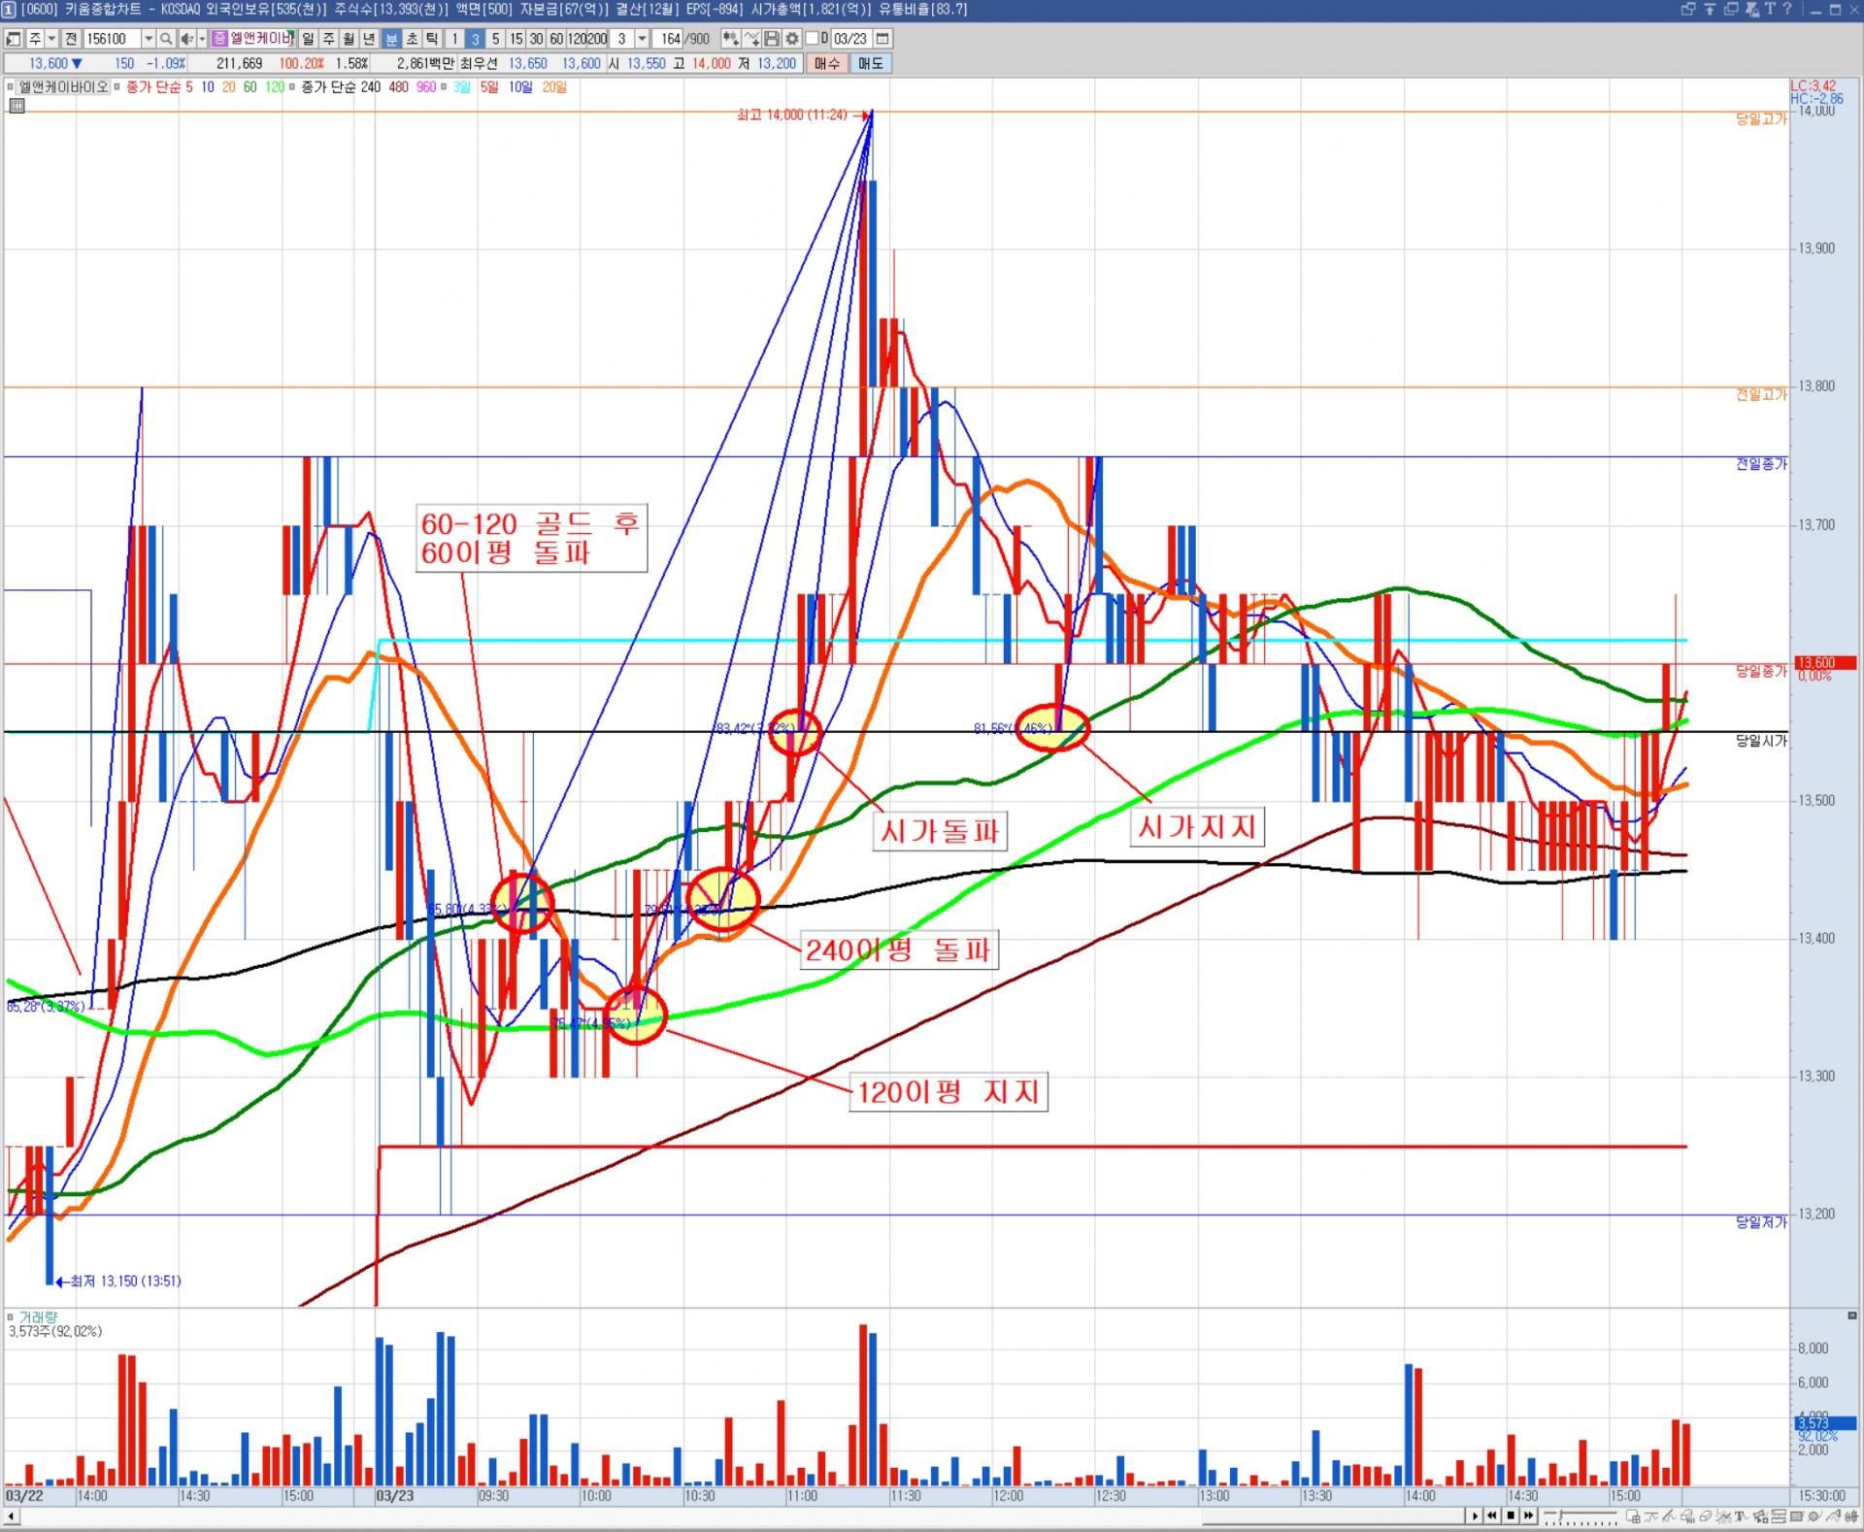Viewport: 1864px width, 1532px height.
Task: Select the 일 (daily) chart period
Action: (x=308, y=39)
